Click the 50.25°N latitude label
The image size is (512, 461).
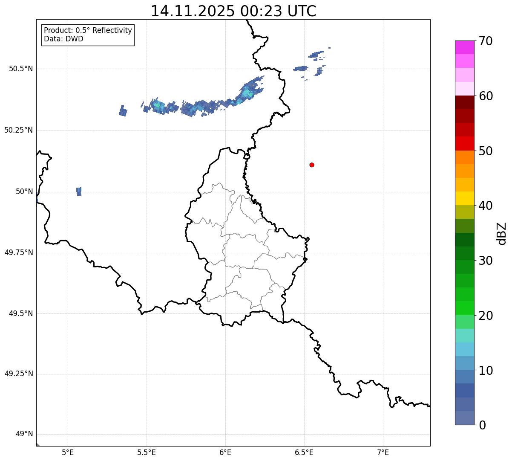coord(19,130)
